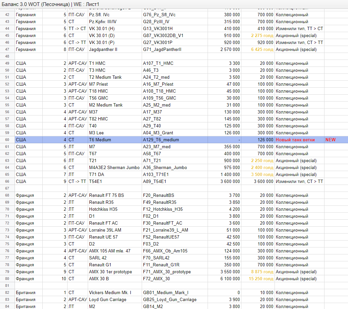Click the red 'NEW' cell in row 60
The height and width of the screenshot is (309, 348).
336,140
